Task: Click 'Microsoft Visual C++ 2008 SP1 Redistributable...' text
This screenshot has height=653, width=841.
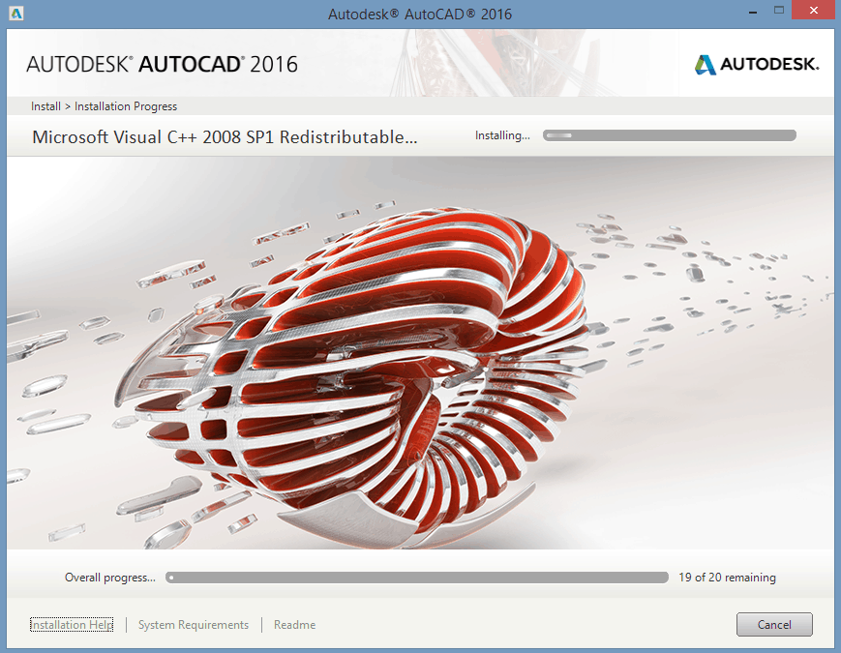Action: (x=225, y=137)
